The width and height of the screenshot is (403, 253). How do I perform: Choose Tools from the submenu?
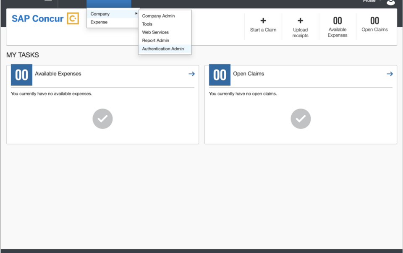click(165, 24)
